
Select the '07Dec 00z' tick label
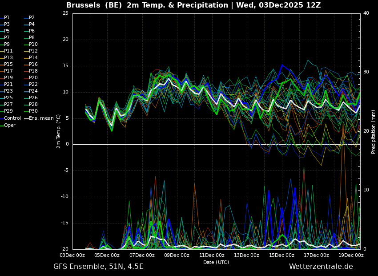142,255
